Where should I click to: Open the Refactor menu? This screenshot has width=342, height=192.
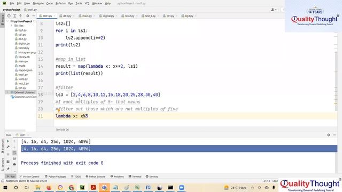(x=60, y=4)
